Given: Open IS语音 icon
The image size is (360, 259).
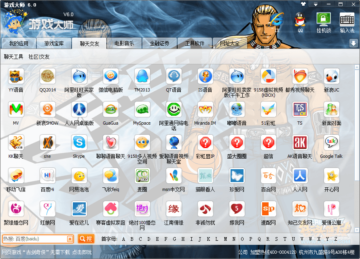Looking at the screenshot, I should point(205,76).
